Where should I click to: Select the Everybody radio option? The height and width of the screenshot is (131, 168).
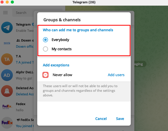[45, 40]
